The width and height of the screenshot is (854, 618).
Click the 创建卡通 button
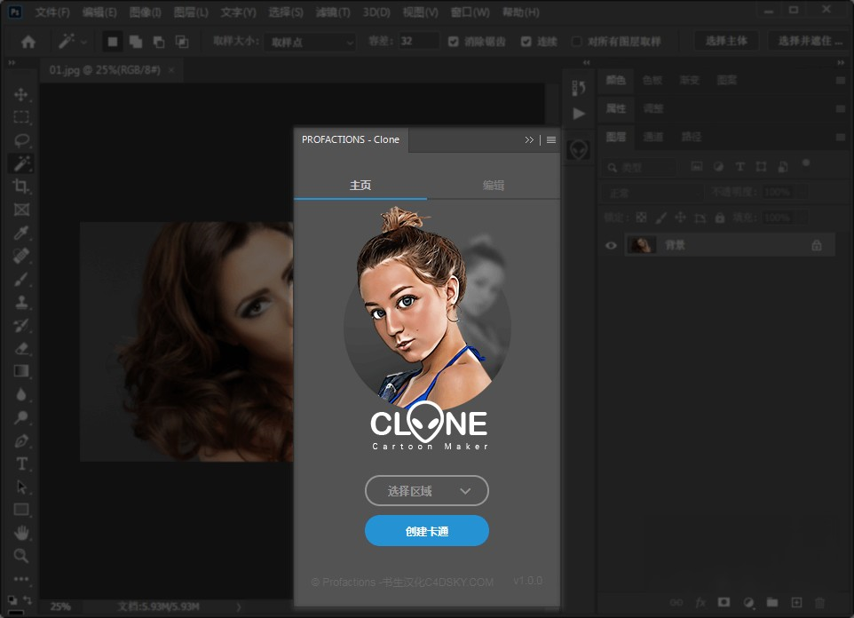(x=426, y=531)
